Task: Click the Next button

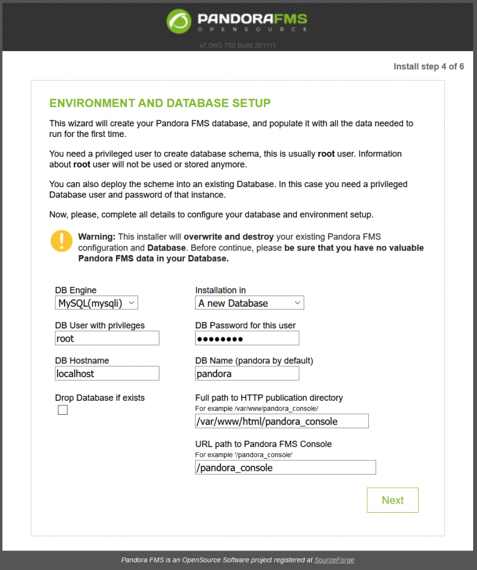Action: (393, 500)
